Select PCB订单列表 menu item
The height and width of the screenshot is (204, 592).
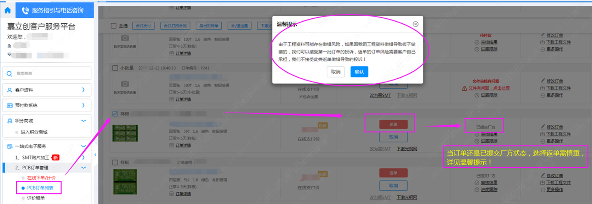40,188
